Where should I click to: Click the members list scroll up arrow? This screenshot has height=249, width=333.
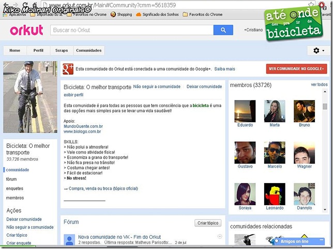point(325,92)
